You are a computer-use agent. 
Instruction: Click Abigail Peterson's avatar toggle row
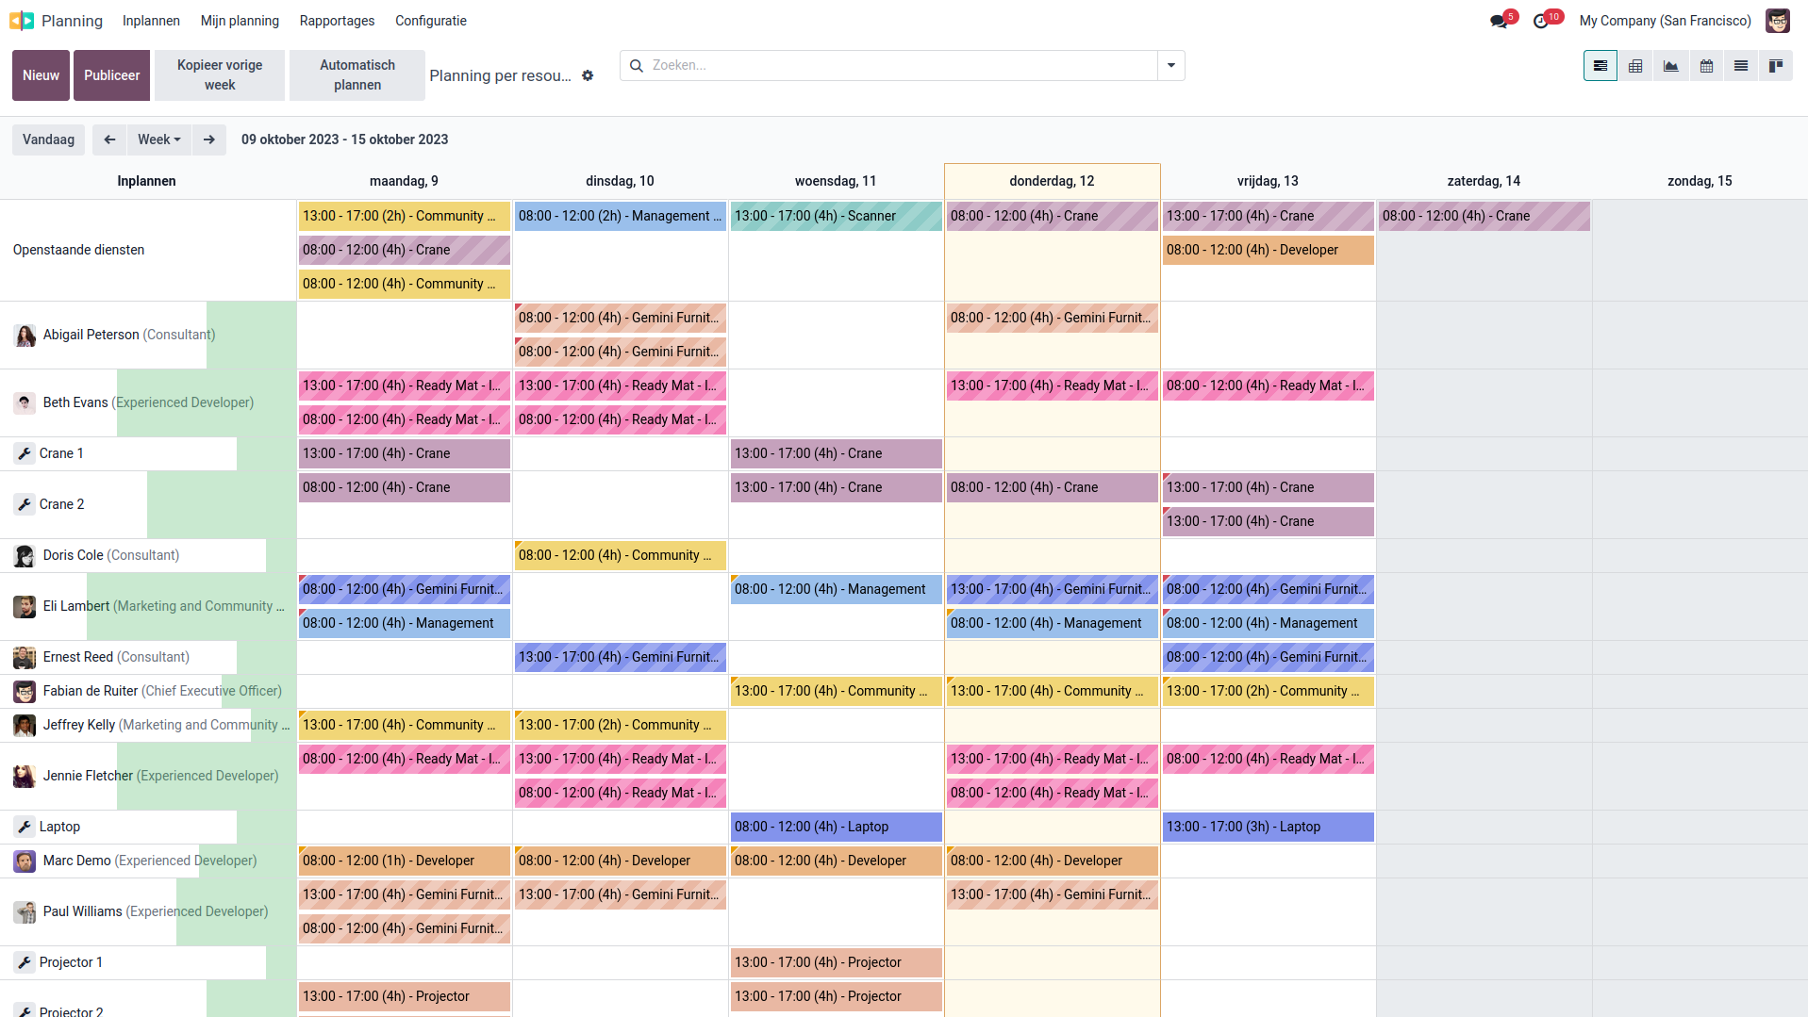[25, 336]
